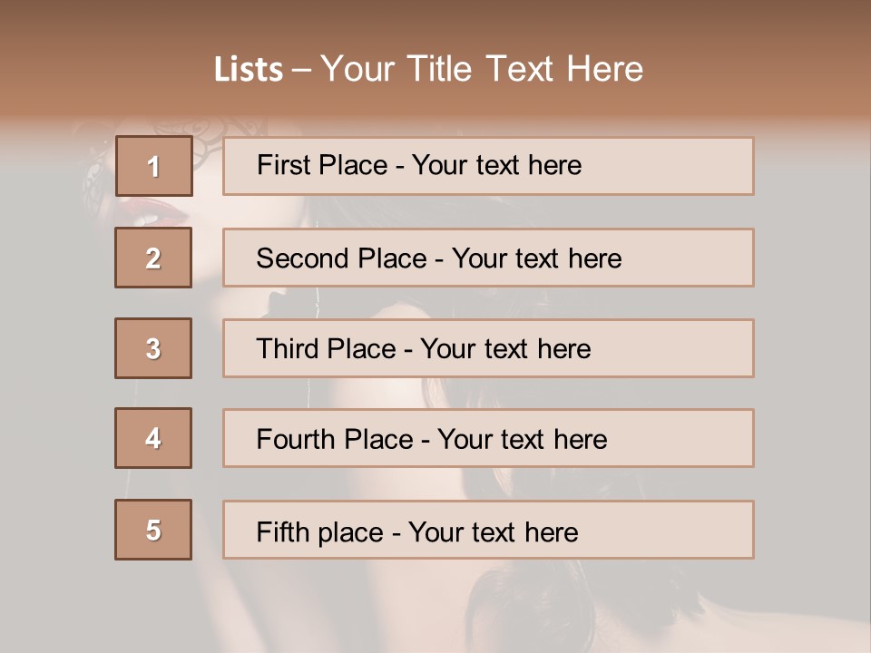Select the number 2 square

pos(153,258)
